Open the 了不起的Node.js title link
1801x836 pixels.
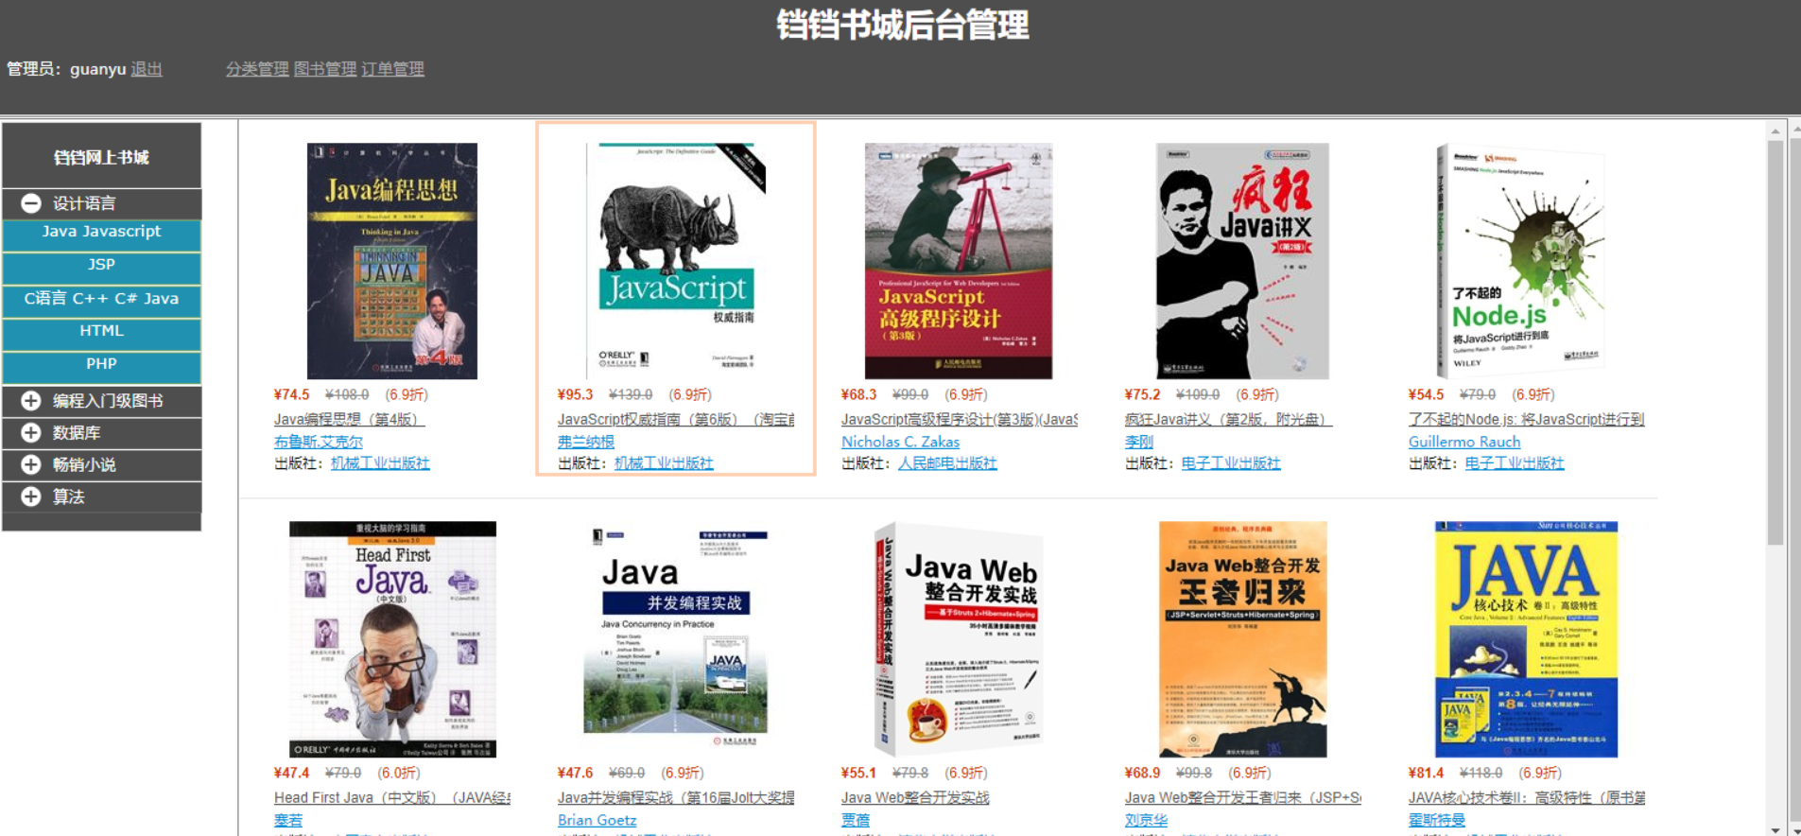[1527, 419]
